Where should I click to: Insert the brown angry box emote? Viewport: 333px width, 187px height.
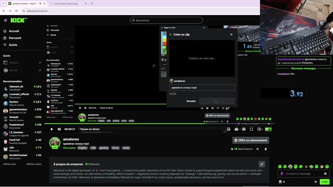[x=306, y=166]
